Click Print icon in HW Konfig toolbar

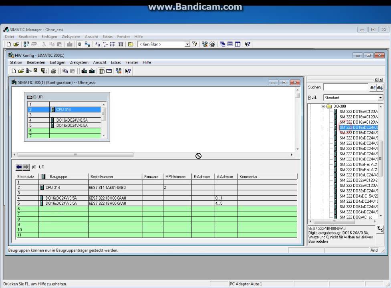[53, 71]
